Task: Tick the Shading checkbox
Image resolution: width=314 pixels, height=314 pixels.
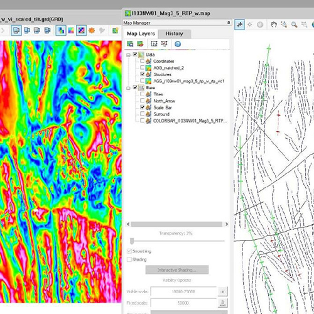Action: point(129,259)
